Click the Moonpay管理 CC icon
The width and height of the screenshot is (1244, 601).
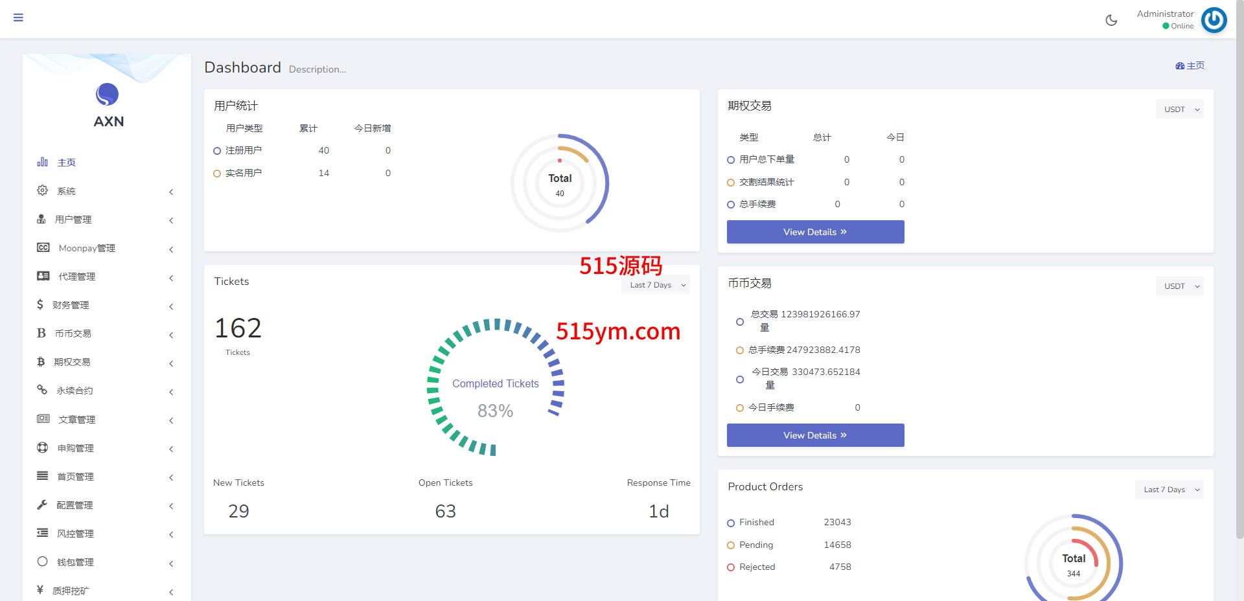click(43, 247)
